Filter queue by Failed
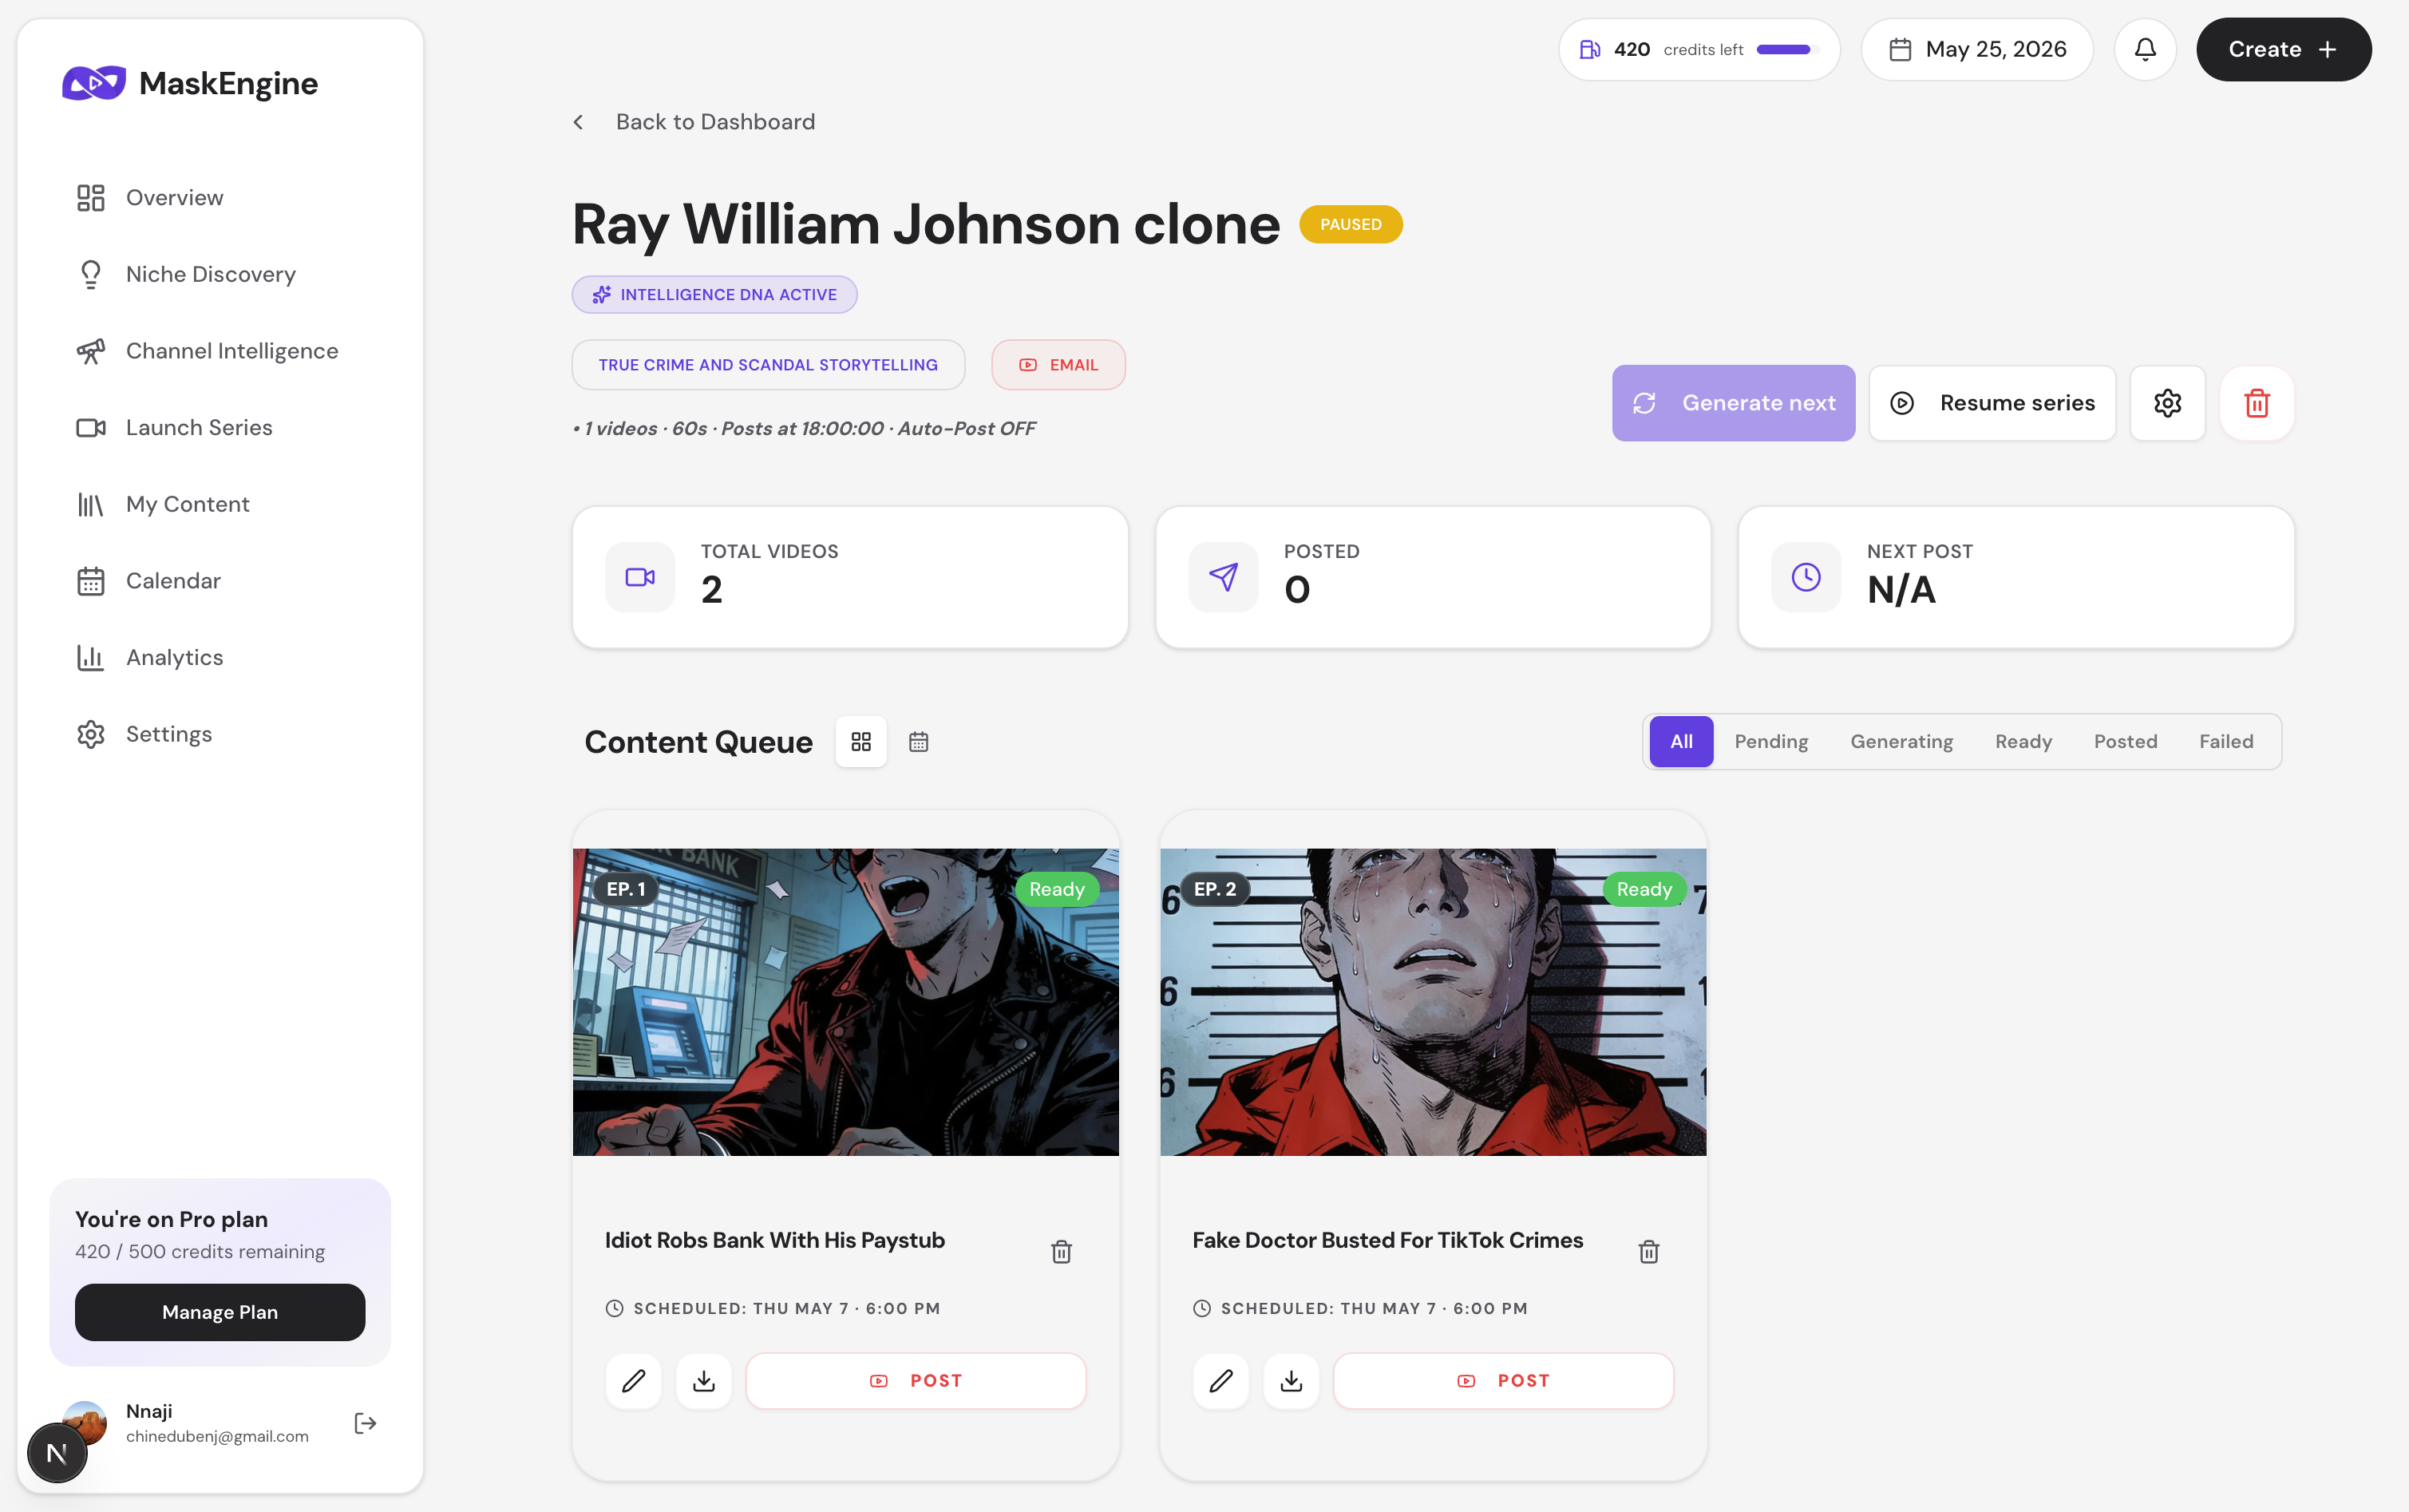Screen dimensions: 2409x1512 (2226, 742)
